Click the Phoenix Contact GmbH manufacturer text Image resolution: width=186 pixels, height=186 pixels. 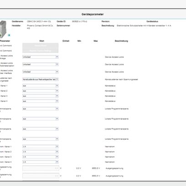pyautogui.click(x=40, y=27)
